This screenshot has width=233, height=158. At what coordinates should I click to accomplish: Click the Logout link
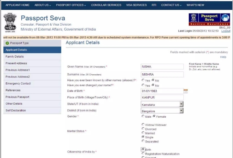coord(226,31)
